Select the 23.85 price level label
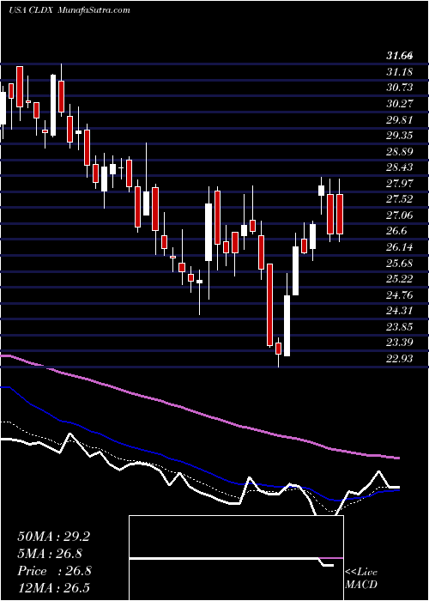The height and width of the screenshot is (601, 429). point(400,327)
